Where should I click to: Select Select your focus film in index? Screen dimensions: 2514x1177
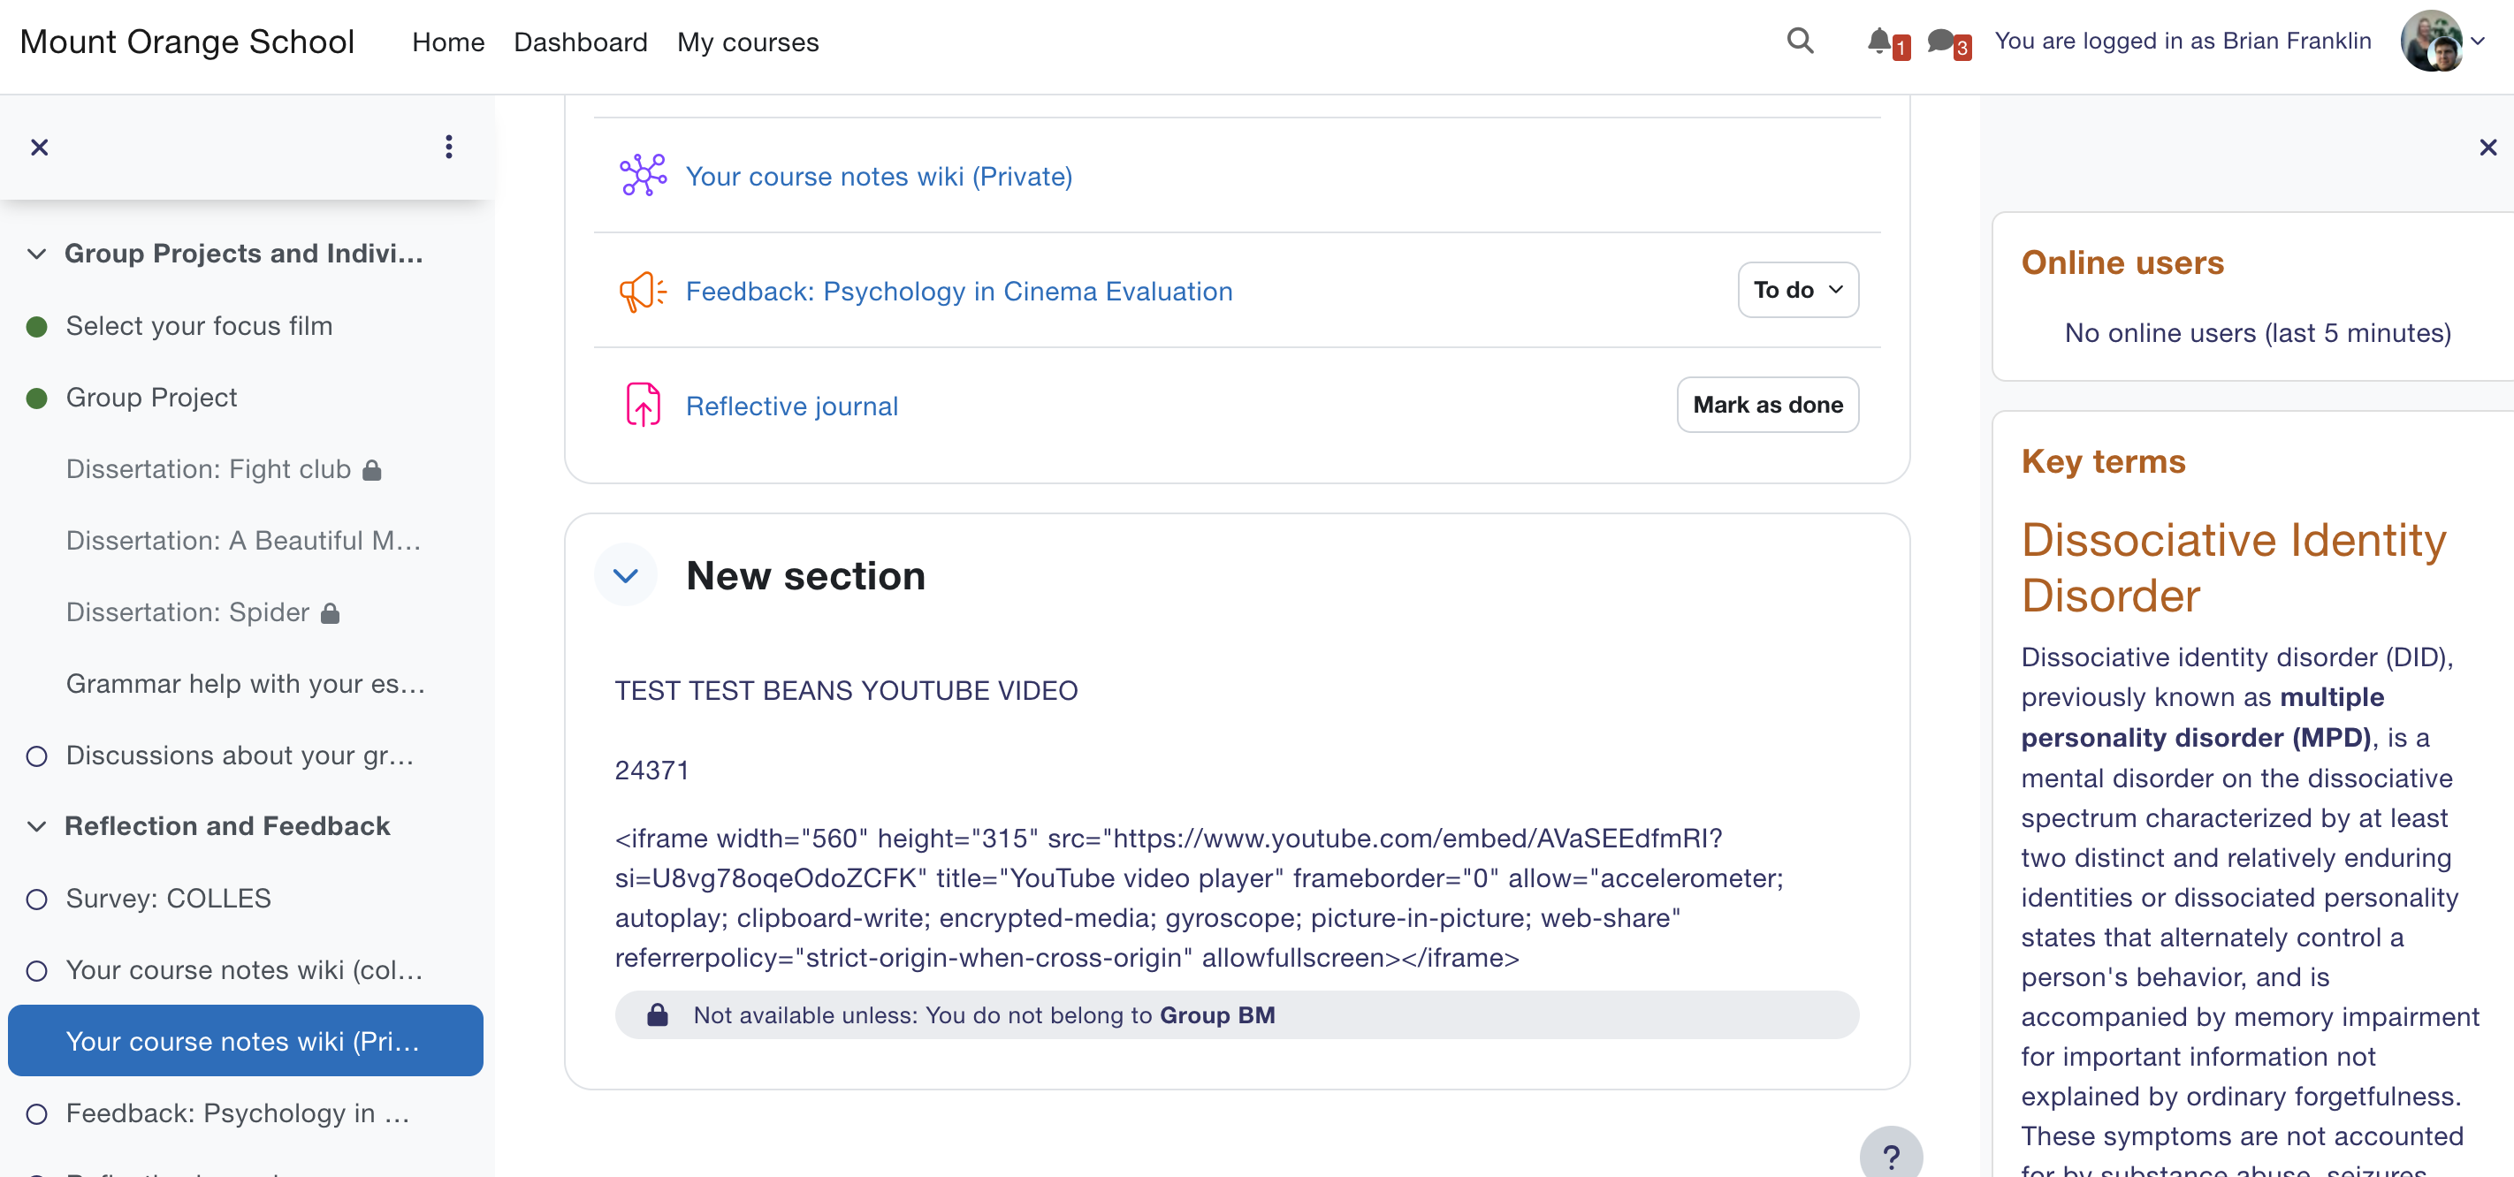[199, 326]
